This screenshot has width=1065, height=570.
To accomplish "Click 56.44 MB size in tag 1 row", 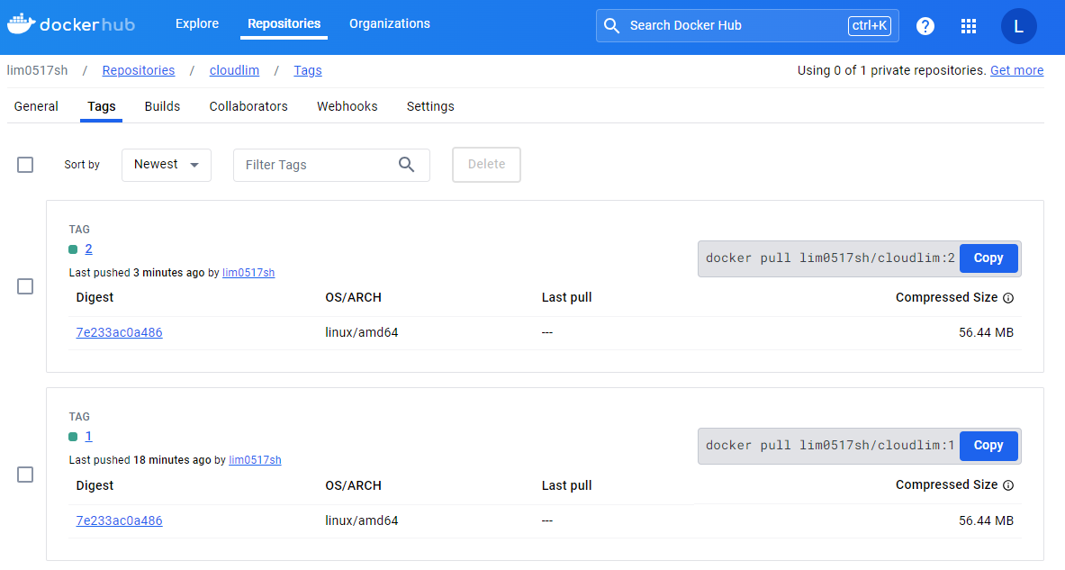I will pos(986,521).
